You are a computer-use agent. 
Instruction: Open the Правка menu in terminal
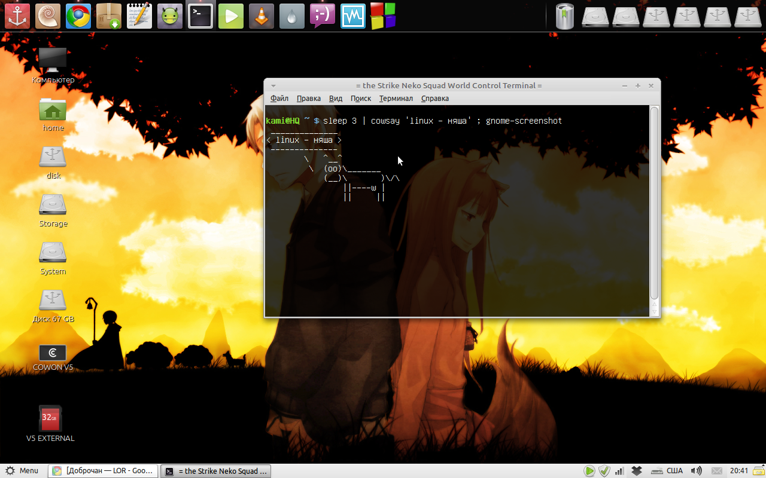click(309, 99)
